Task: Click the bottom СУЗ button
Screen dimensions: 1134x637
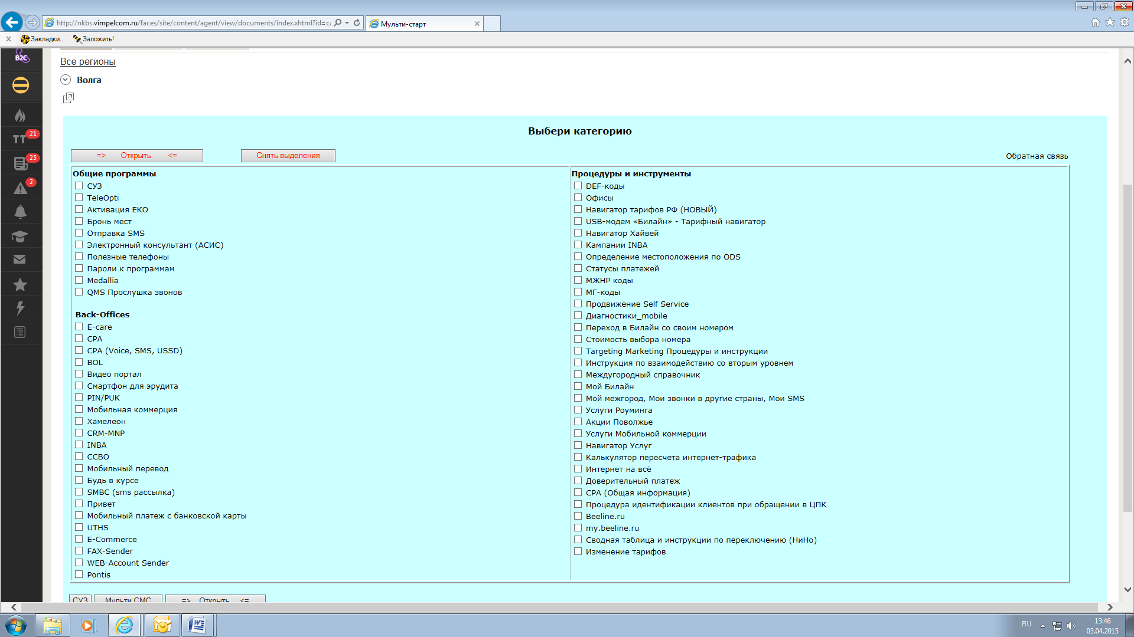Action: (x=80, y=599)
